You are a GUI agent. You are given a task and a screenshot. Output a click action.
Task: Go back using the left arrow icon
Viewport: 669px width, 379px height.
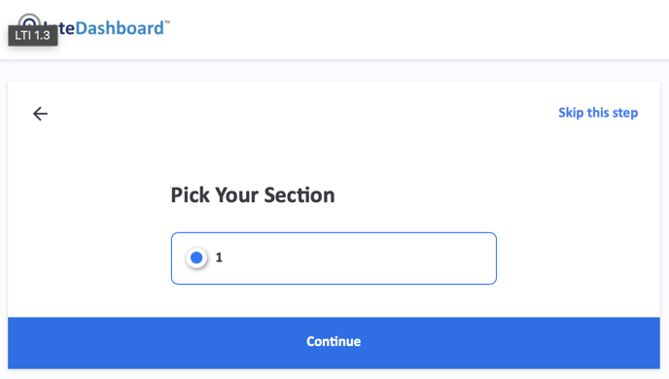pyautogui.click(x=40, y=114)
